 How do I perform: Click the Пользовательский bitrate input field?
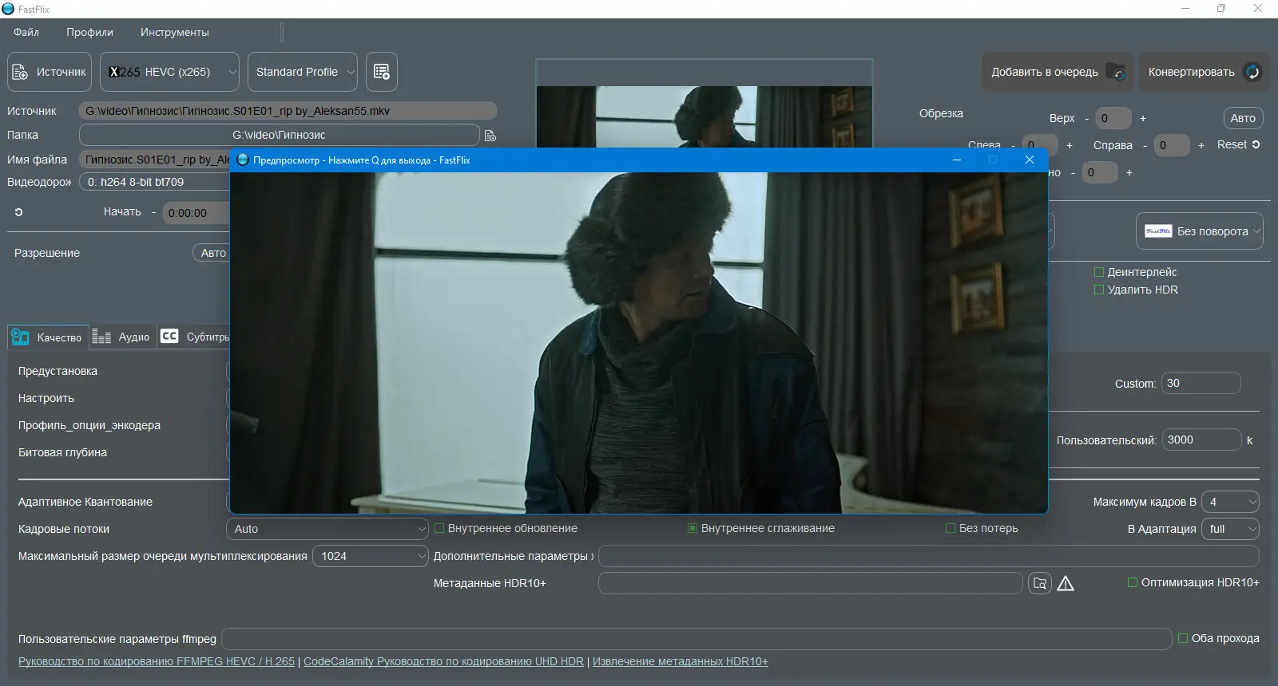[1201, 440]
